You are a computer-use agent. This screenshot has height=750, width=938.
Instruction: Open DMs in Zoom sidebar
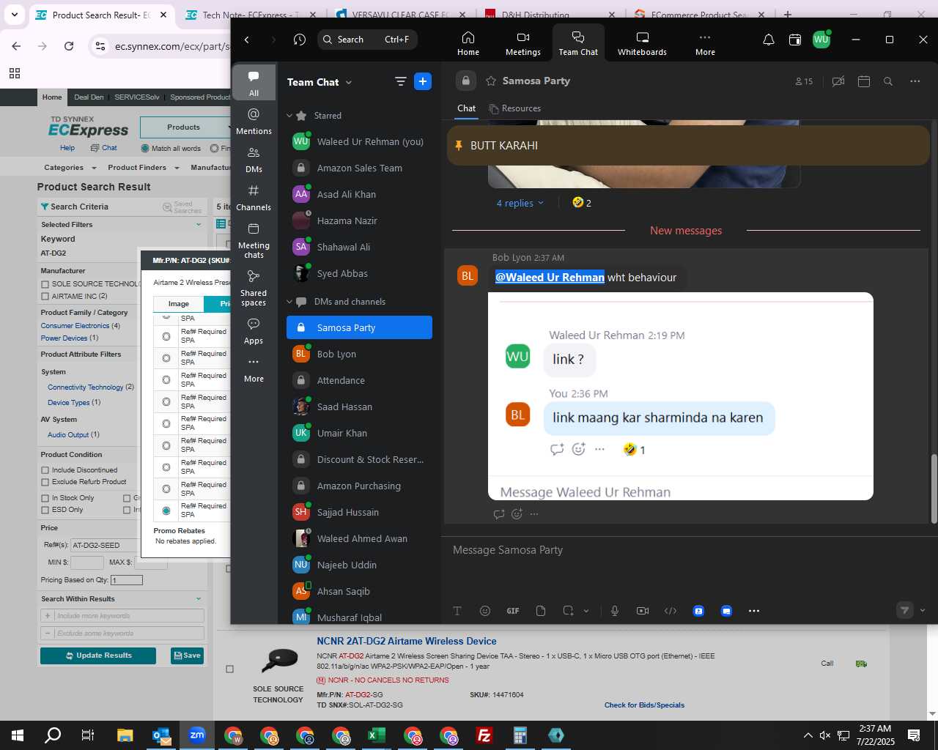click(254, 159)
